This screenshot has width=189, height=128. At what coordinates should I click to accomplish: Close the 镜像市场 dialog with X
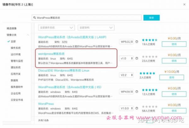pyautogui.click(x=184, y=3)
